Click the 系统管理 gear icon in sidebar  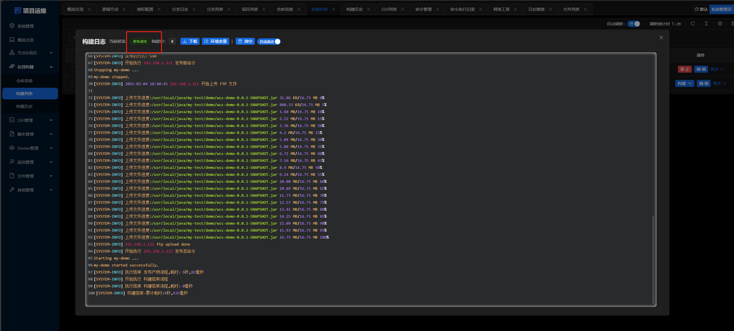click(12, 26)
